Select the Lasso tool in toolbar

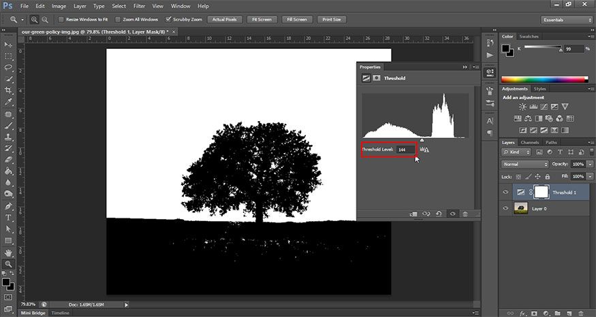tap(9, 67)
